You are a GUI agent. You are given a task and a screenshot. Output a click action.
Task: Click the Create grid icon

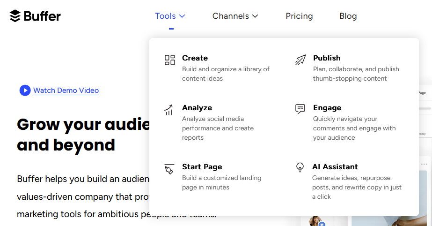click(x=170, y=60)
